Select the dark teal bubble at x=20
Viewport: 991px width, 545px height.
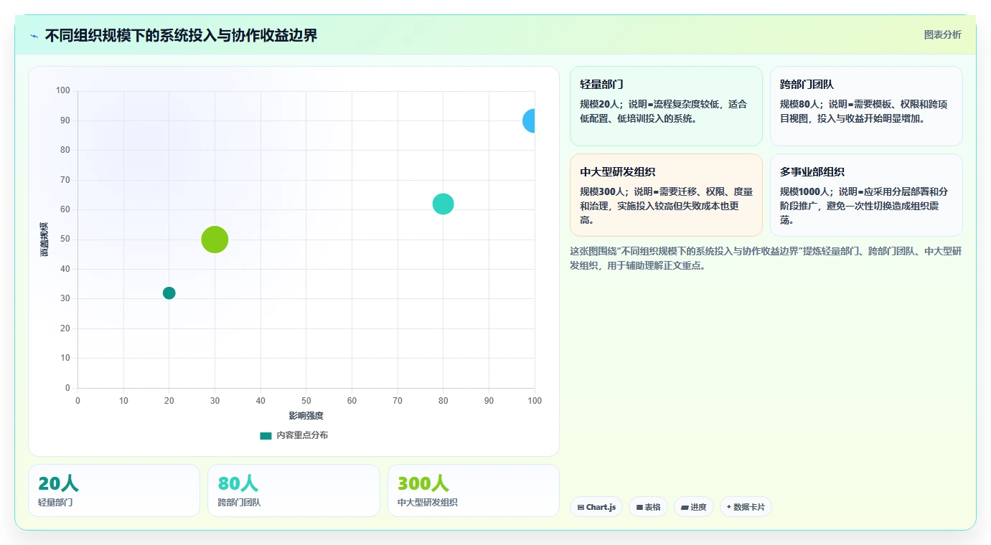pos(169,293)
